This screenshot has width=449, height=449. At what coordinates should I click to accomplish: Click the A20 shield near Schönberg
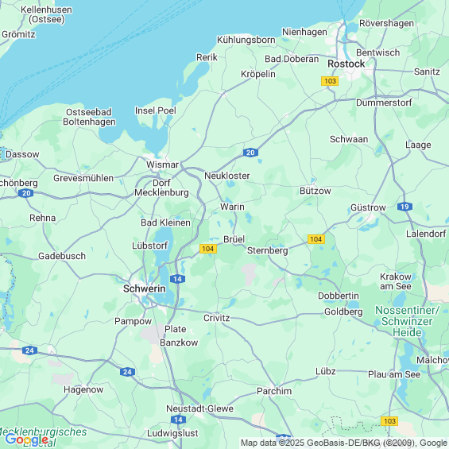coord(26,193)
